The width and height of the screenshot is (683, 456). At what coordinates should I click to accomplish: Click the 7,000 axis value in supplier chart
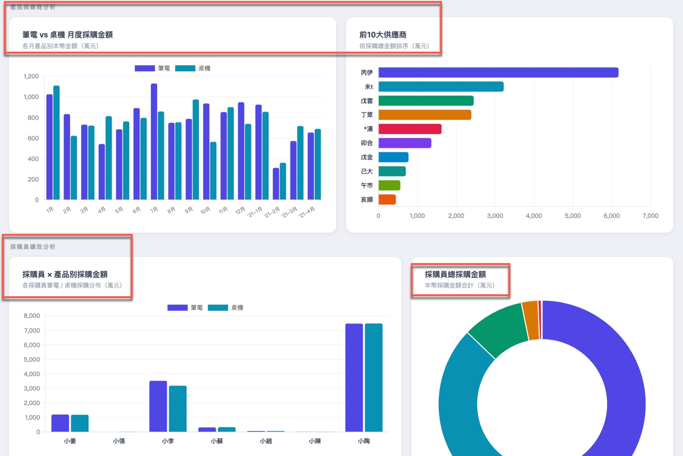[650, 216]
